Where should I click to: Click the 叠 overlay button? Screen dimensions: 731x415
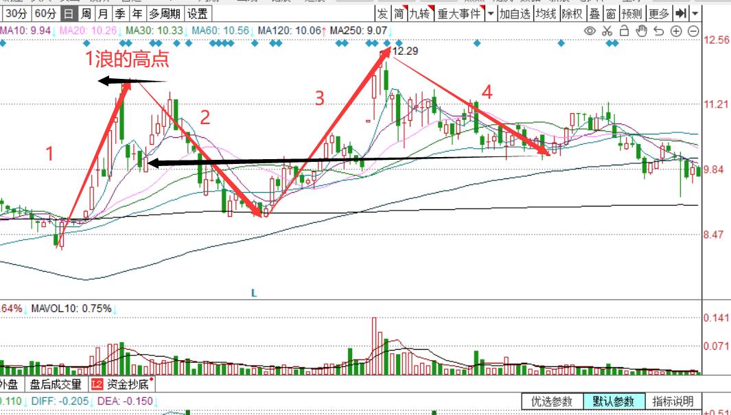[x=594, y=14]
